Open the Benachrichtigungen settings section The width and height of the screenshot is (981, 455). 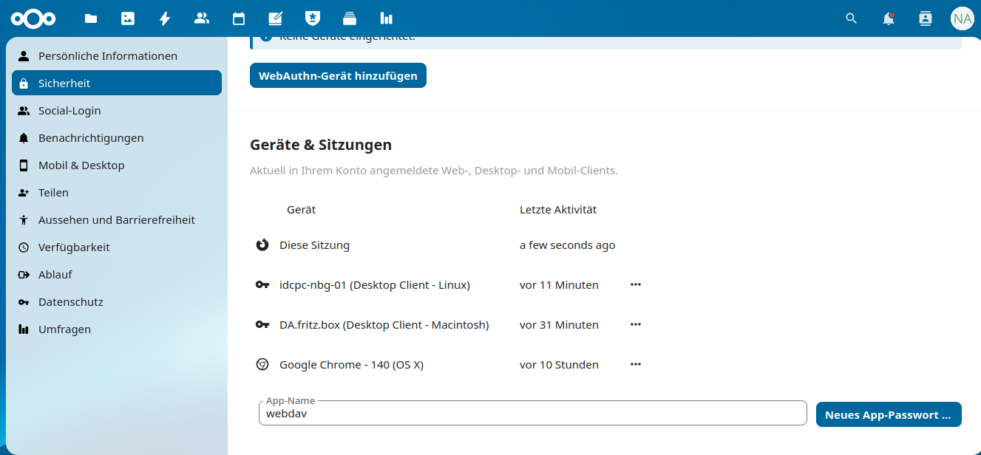coord(91,138)
